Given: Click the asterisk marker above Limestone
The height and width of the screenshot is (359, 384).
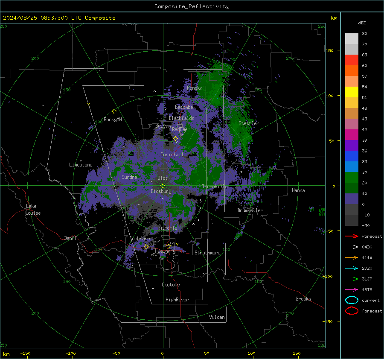Looking at the screenshot, I should [x=81, y=161].
